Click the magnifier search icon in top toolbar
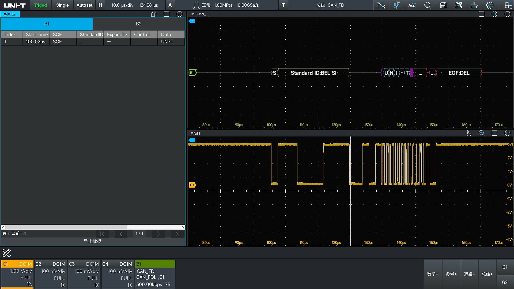The width and height of the screenshot is (514, 289). [428, 5]
